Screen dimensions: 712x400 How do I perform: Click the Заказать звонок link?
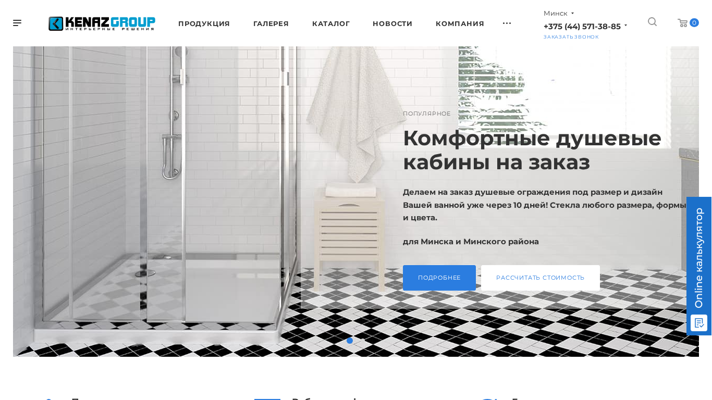571,37
